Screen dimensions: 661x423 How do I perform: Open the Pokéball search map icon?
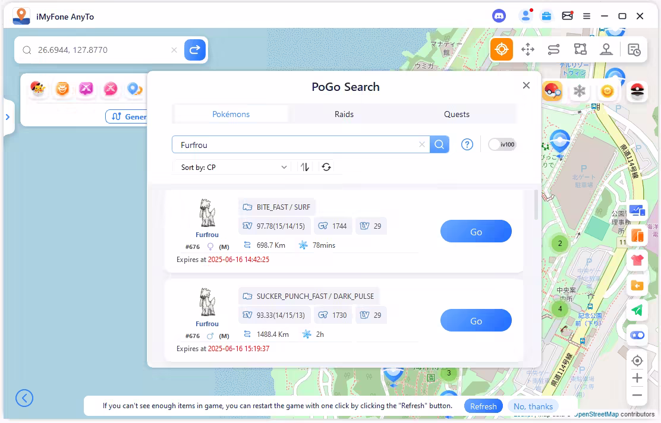point(552,90)
